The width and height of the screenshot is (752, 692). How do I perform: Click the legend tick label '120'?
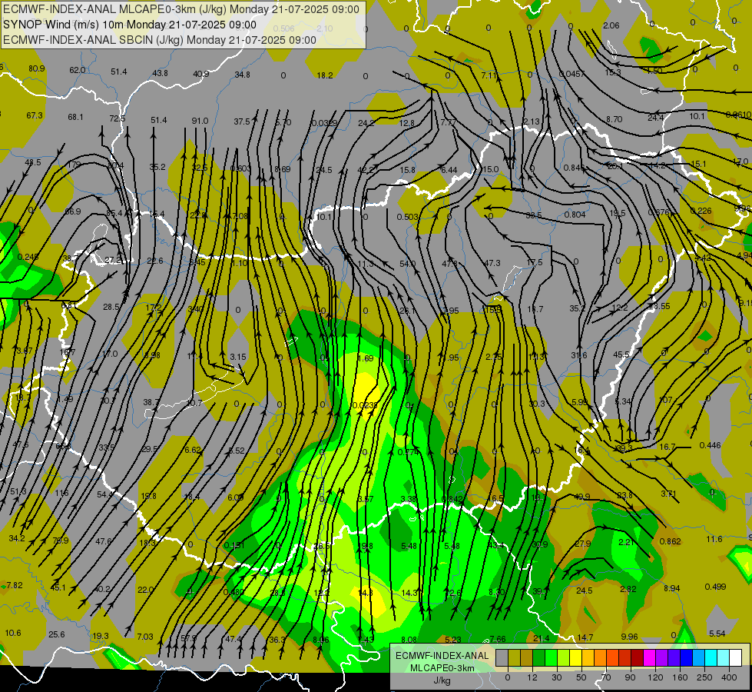pos(656,678)
